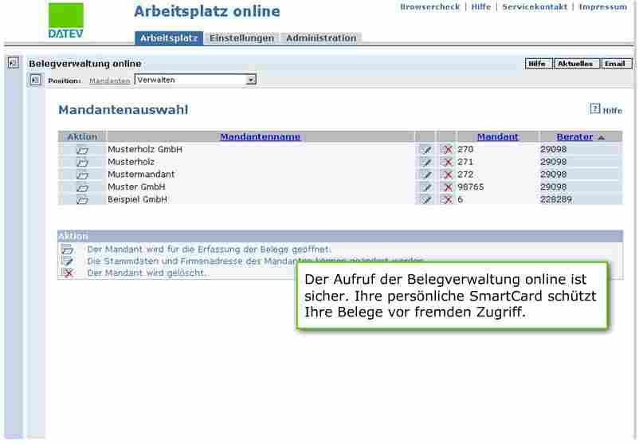Image resolution: width=639 pixels, height=444 pixels.
Task: Open the Muster GmbH folder icon
Action: pos(82,188)
